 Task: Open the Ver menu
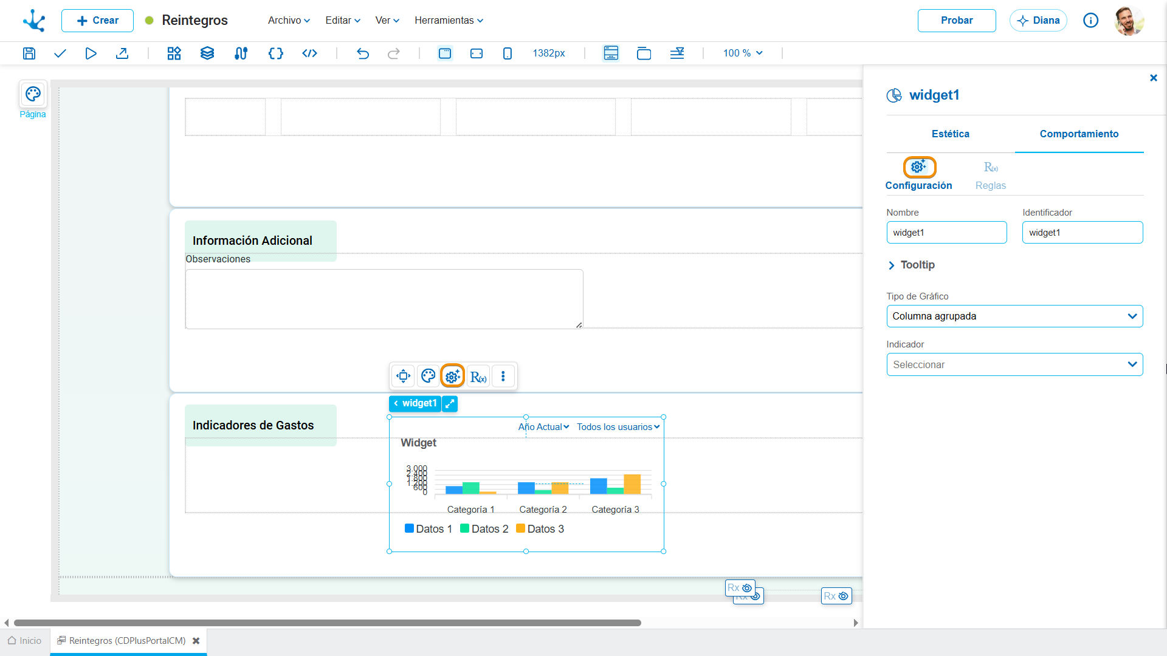tap(387, 21)
